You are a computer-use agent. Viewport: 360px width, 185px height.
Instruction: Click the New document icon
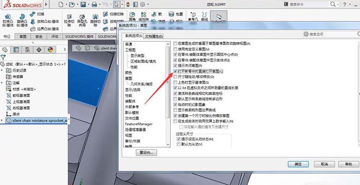[x=61, y=4]
